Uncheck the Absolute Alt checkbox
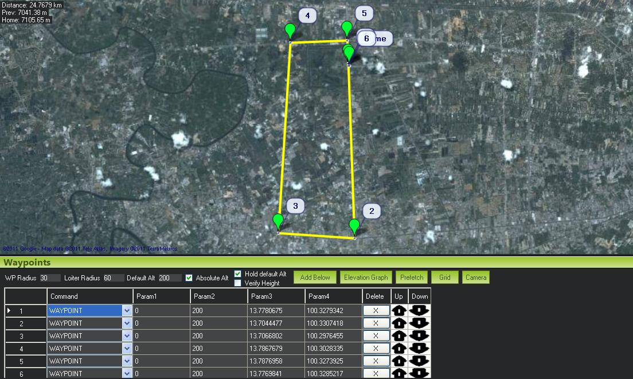This screenshot has height=379, width=633. [189, 278]
